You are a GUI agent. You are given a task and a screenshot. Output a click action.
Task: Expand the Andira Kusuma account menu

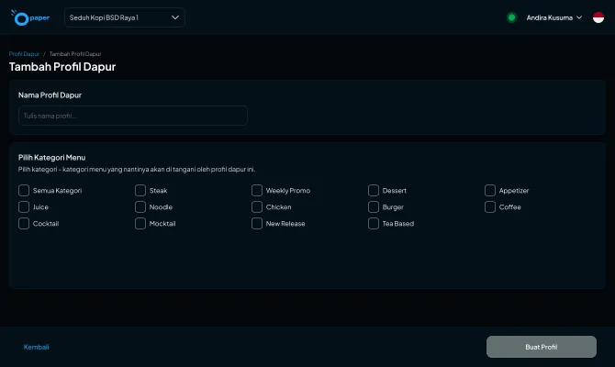click(553, 17)
